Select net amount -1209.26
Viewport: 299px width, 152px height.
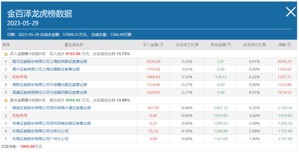pyautogui.click(x=284, y=124)
